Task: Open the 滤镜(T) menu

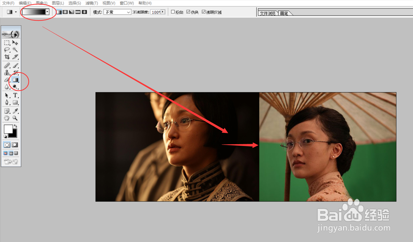Action: 92,3
